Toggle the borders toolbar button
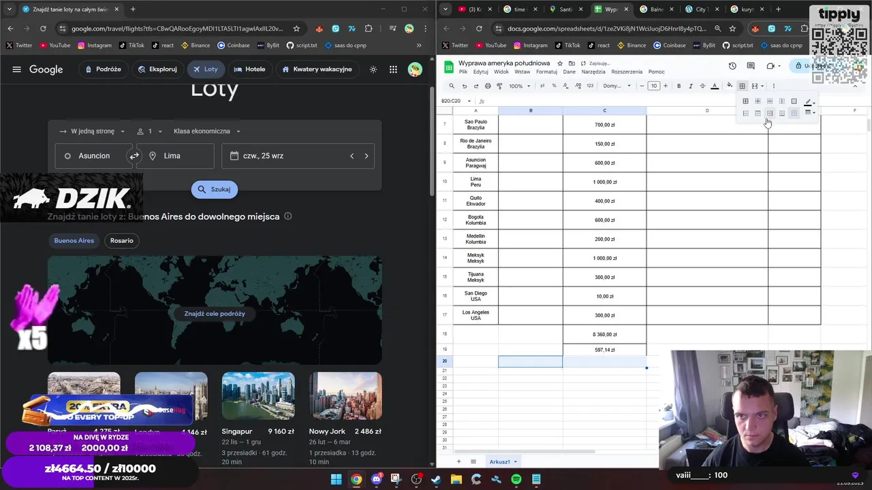Image resolution: width=872 pixels, height=490 pixels. click(742, 86)
